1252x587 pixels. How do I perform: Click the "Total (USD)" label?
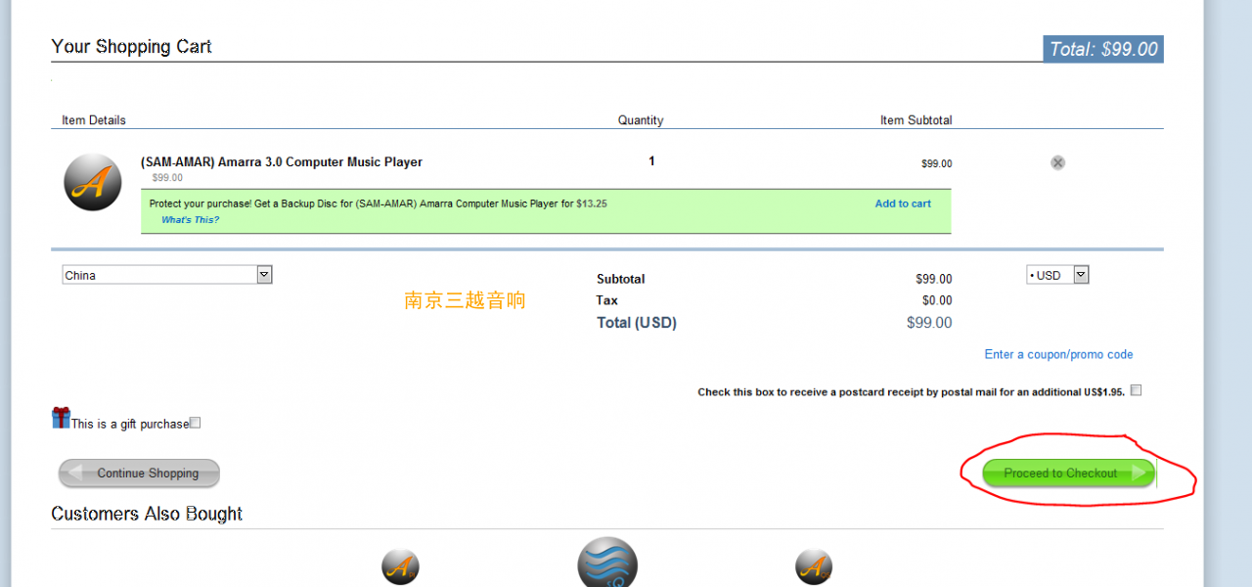(637, 323)
